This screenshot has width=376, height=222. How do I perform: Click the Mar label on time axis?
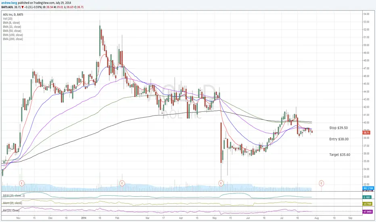click(x=148, y=218)
